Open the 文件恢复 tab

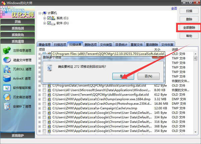click(167, 44)
